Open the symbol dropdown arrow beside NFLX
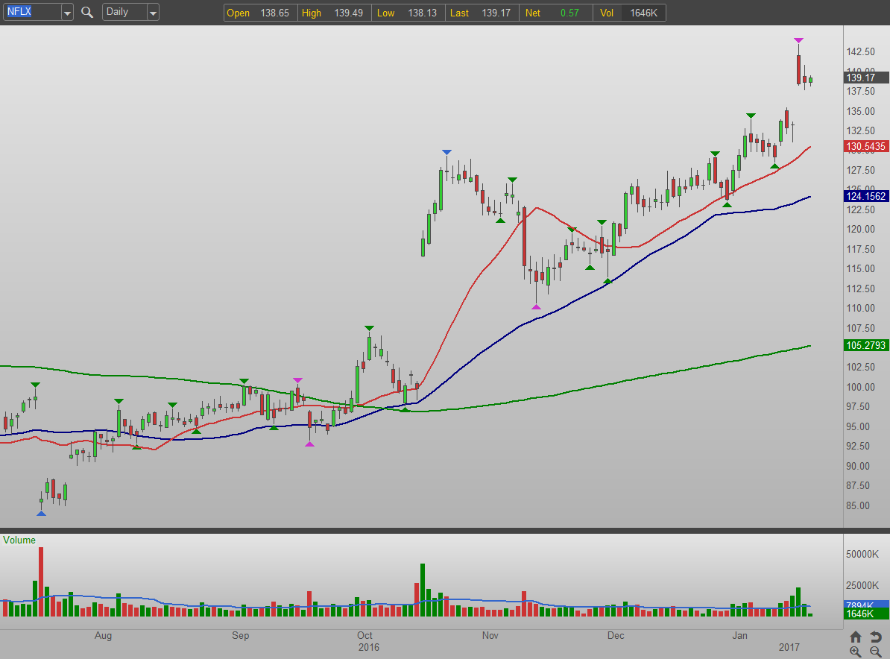Screen dimensions: 890x659 tap(68, 12)
